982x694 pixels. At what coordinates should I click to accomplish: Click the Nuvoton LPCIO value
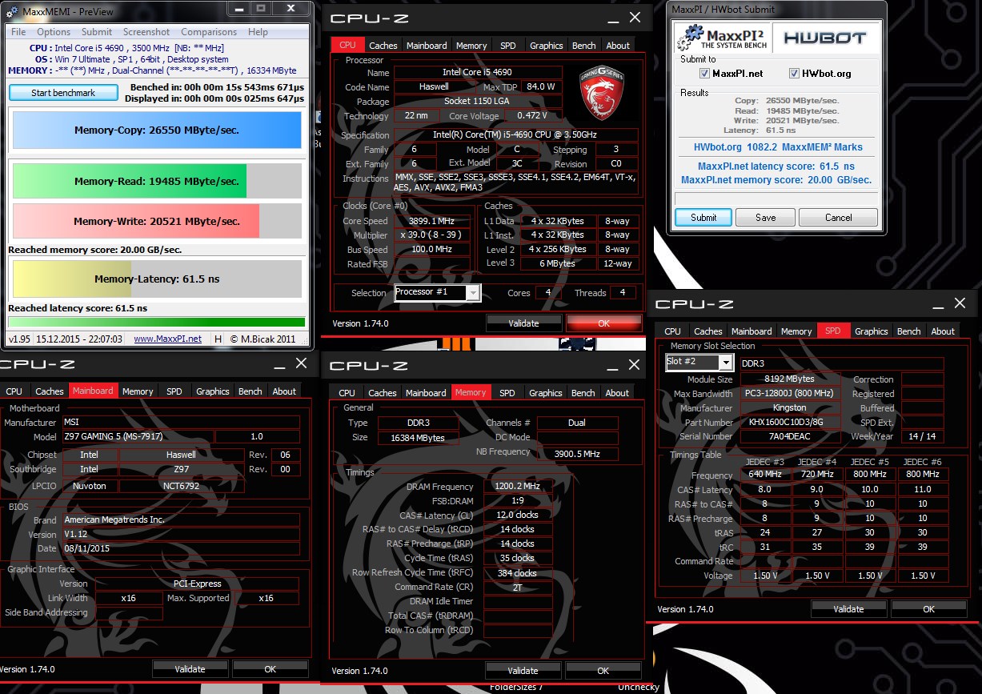click(x=89, y=486)
